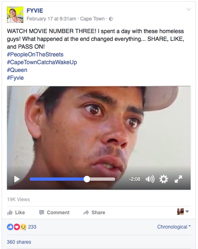Like the post
This screenshot has width=198, height=249.
(16, 213)
